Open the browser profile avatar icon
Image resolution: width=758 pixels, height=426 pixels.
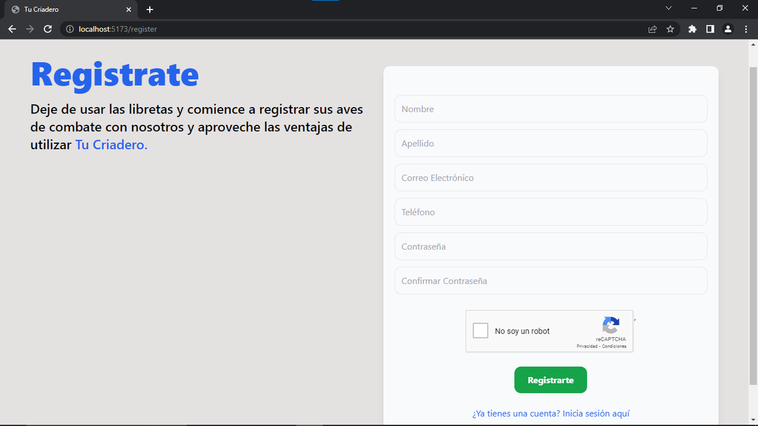pos(728,28)
